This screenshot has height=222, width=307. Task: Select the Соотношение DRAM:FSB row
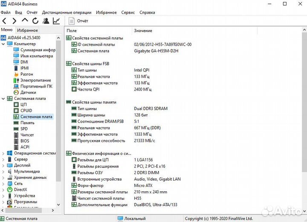pyautogui.click(x=105, y=121)
